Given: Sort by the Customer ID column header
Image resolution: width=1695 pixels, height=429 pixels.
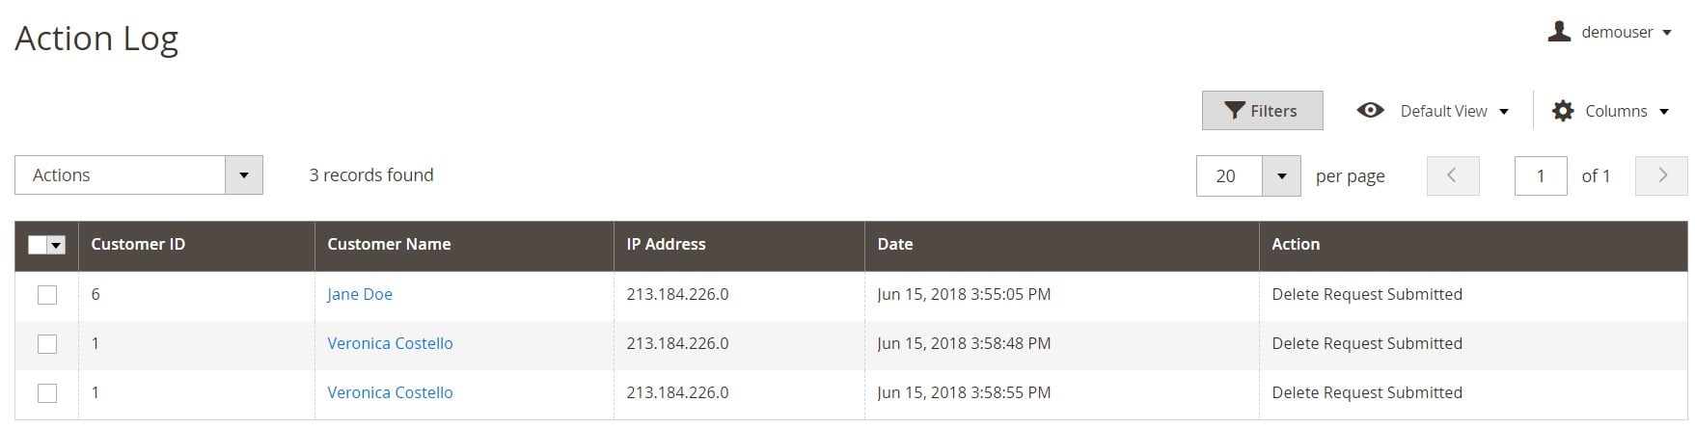Looking at the screenshot, I should tap(138, 244).
